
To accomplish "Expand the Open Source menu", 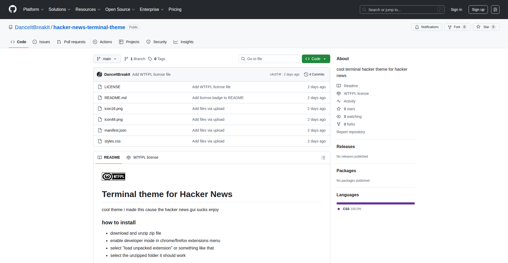I will pos(120,10).
